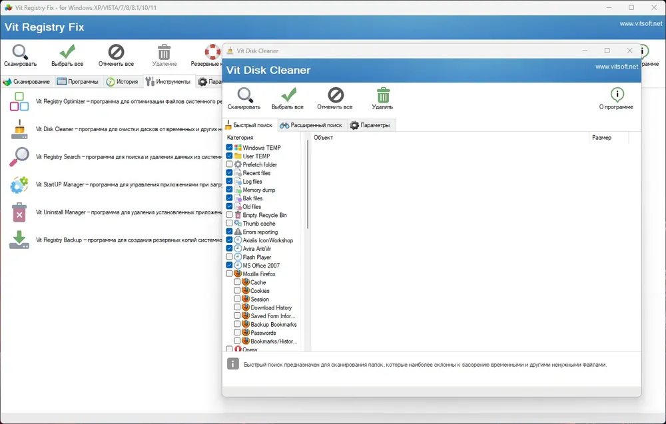Click the Windows TEMP icon in category list

pyautogui.click(x=238, y=147)
